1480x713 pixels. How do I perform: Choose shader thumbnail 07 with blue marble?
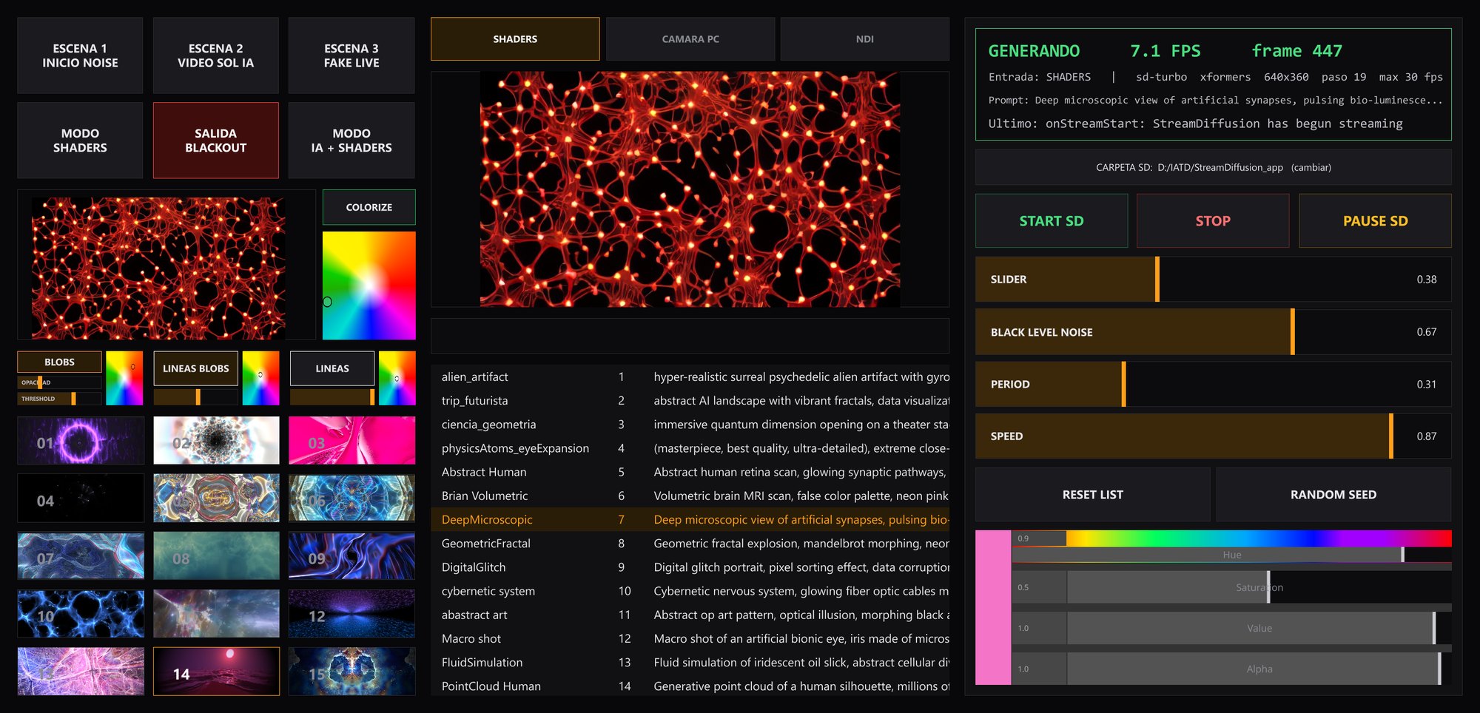[81, 556]
